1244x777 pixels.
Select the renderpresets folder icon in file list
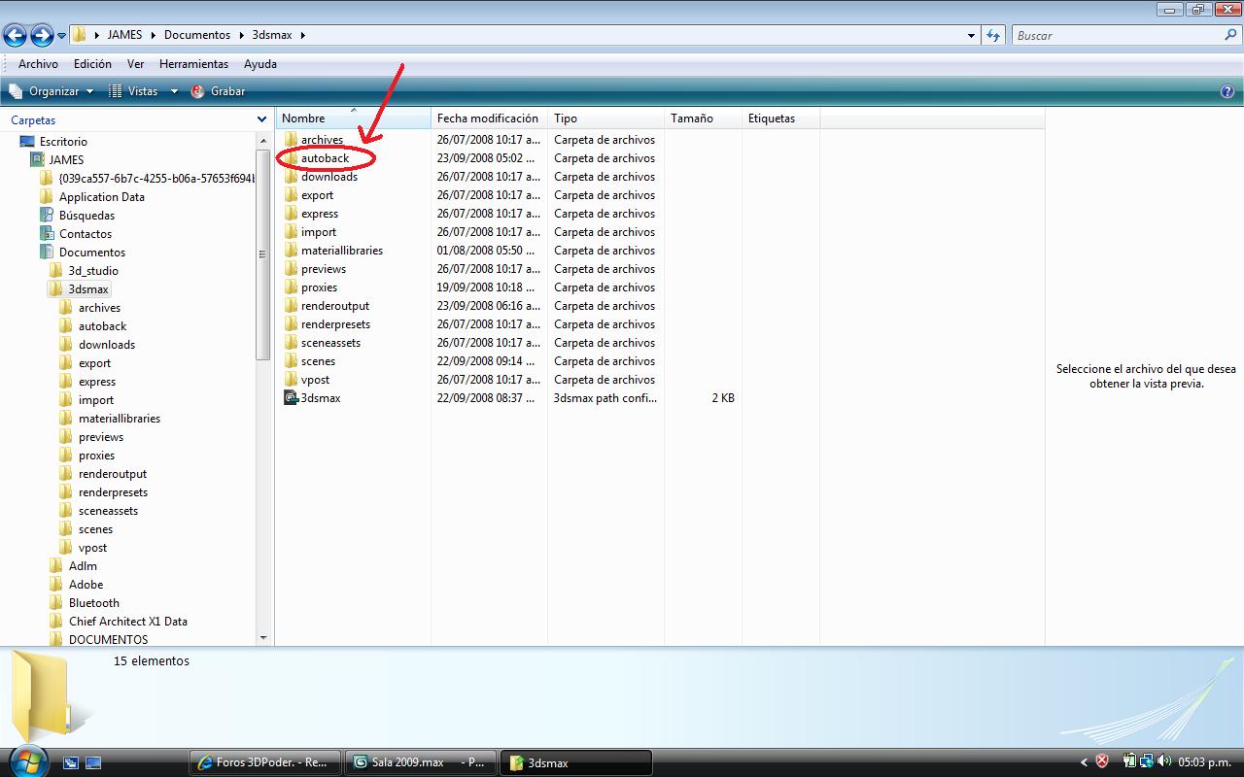(291, 324)
